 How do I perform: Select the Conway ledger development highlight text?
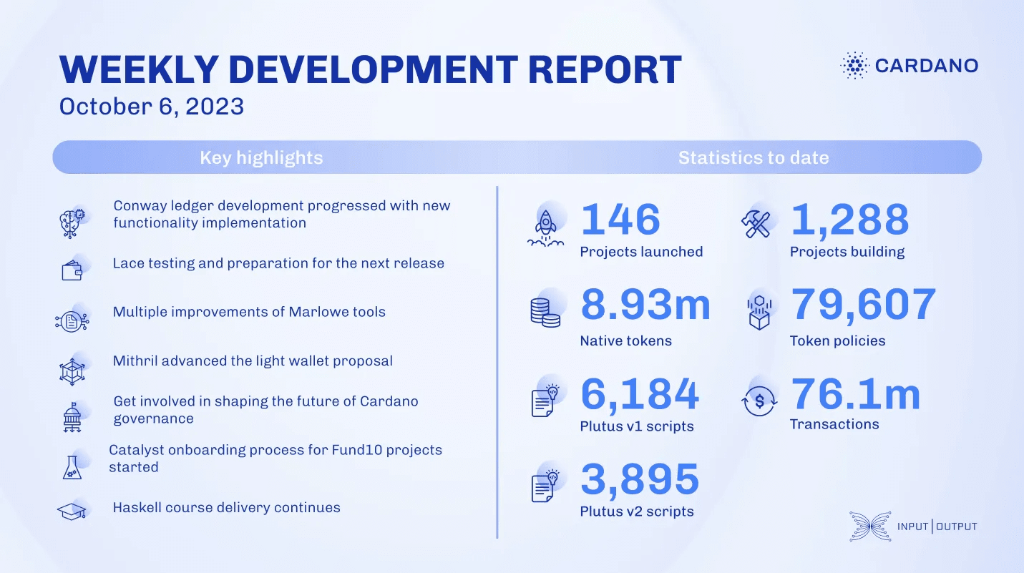point(282,214)
